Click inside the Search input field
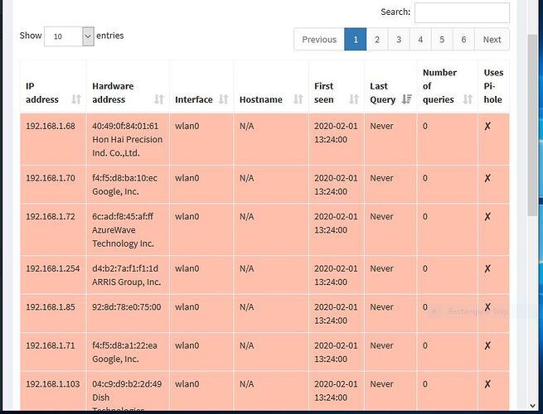 pyautogui.click(x=462, y=12)
